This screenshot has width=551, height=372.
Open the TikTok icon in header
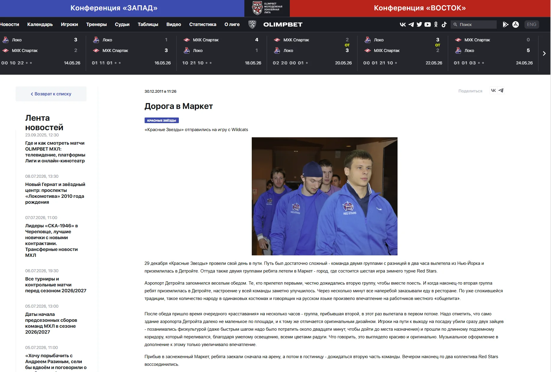(444, 25)
